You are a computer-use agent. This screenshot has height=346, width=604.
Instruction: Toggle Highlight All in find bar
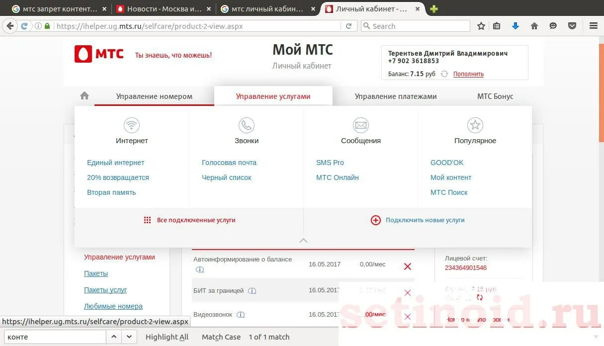click(167, 337)
